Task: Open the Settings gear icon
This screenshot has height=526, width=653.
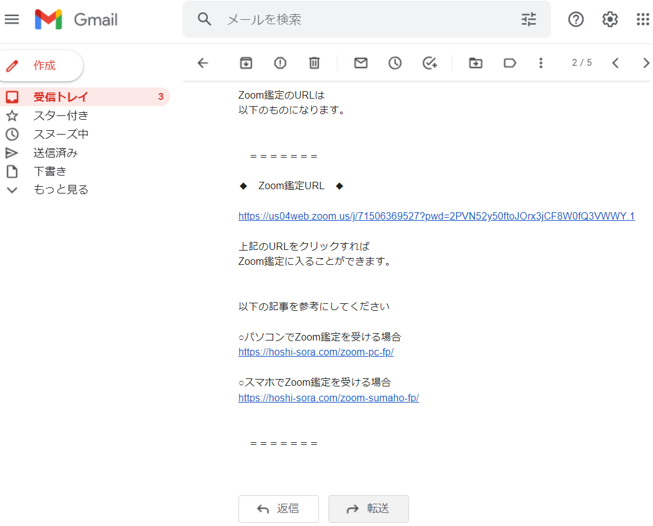Action: click(610, 19)
